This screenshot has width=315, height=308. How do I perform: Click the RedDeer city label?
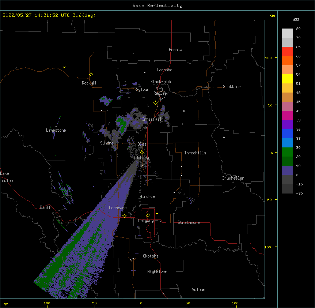[x=161, y=93]
